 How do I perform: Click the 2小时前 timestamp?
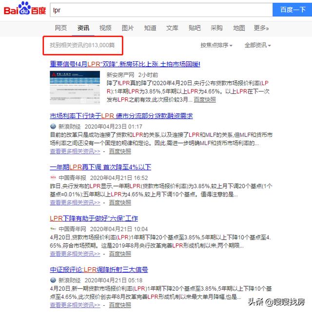[x=148, y=75]
